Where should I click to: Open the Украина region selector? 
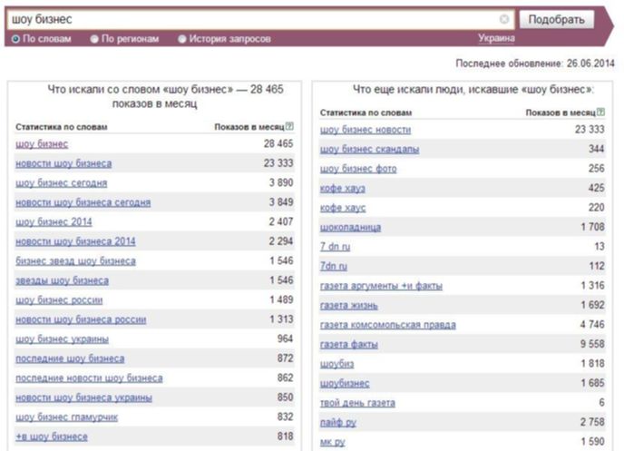coord(496,38)
